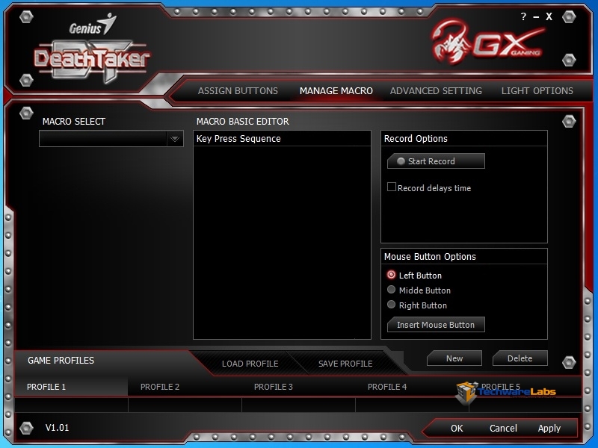The width and height of the screenshot is (598, 448).
Task: Click the Cancel button
Action: point(503,428)
